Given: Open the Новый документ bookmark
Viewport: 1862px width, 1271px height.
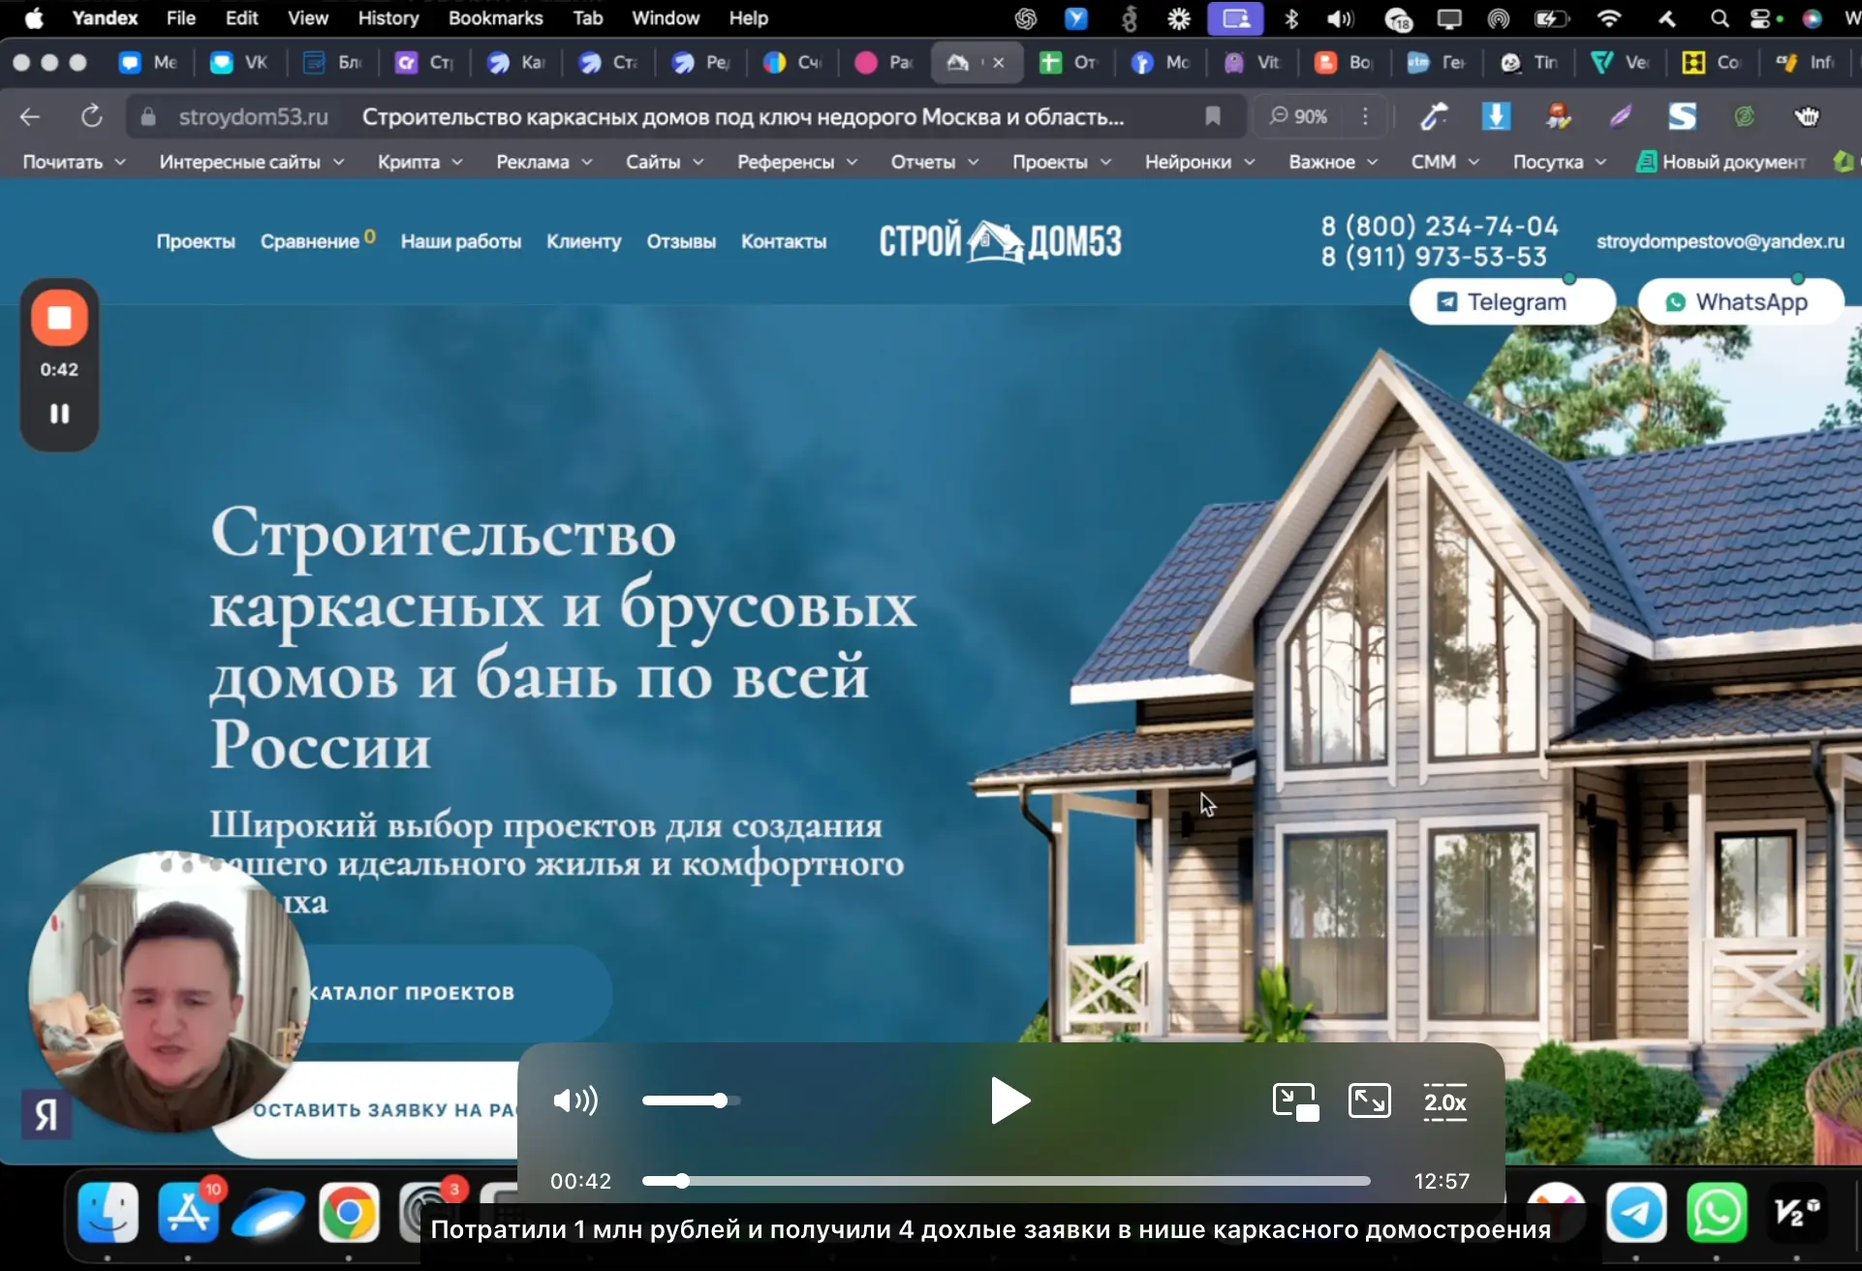Looking at the screenshot, I should click(x=1721, y=162).
